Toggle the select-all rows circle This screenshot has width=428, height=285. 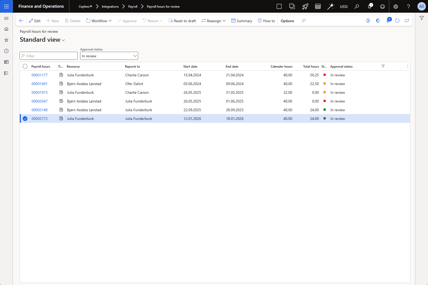tap(25, 66)
